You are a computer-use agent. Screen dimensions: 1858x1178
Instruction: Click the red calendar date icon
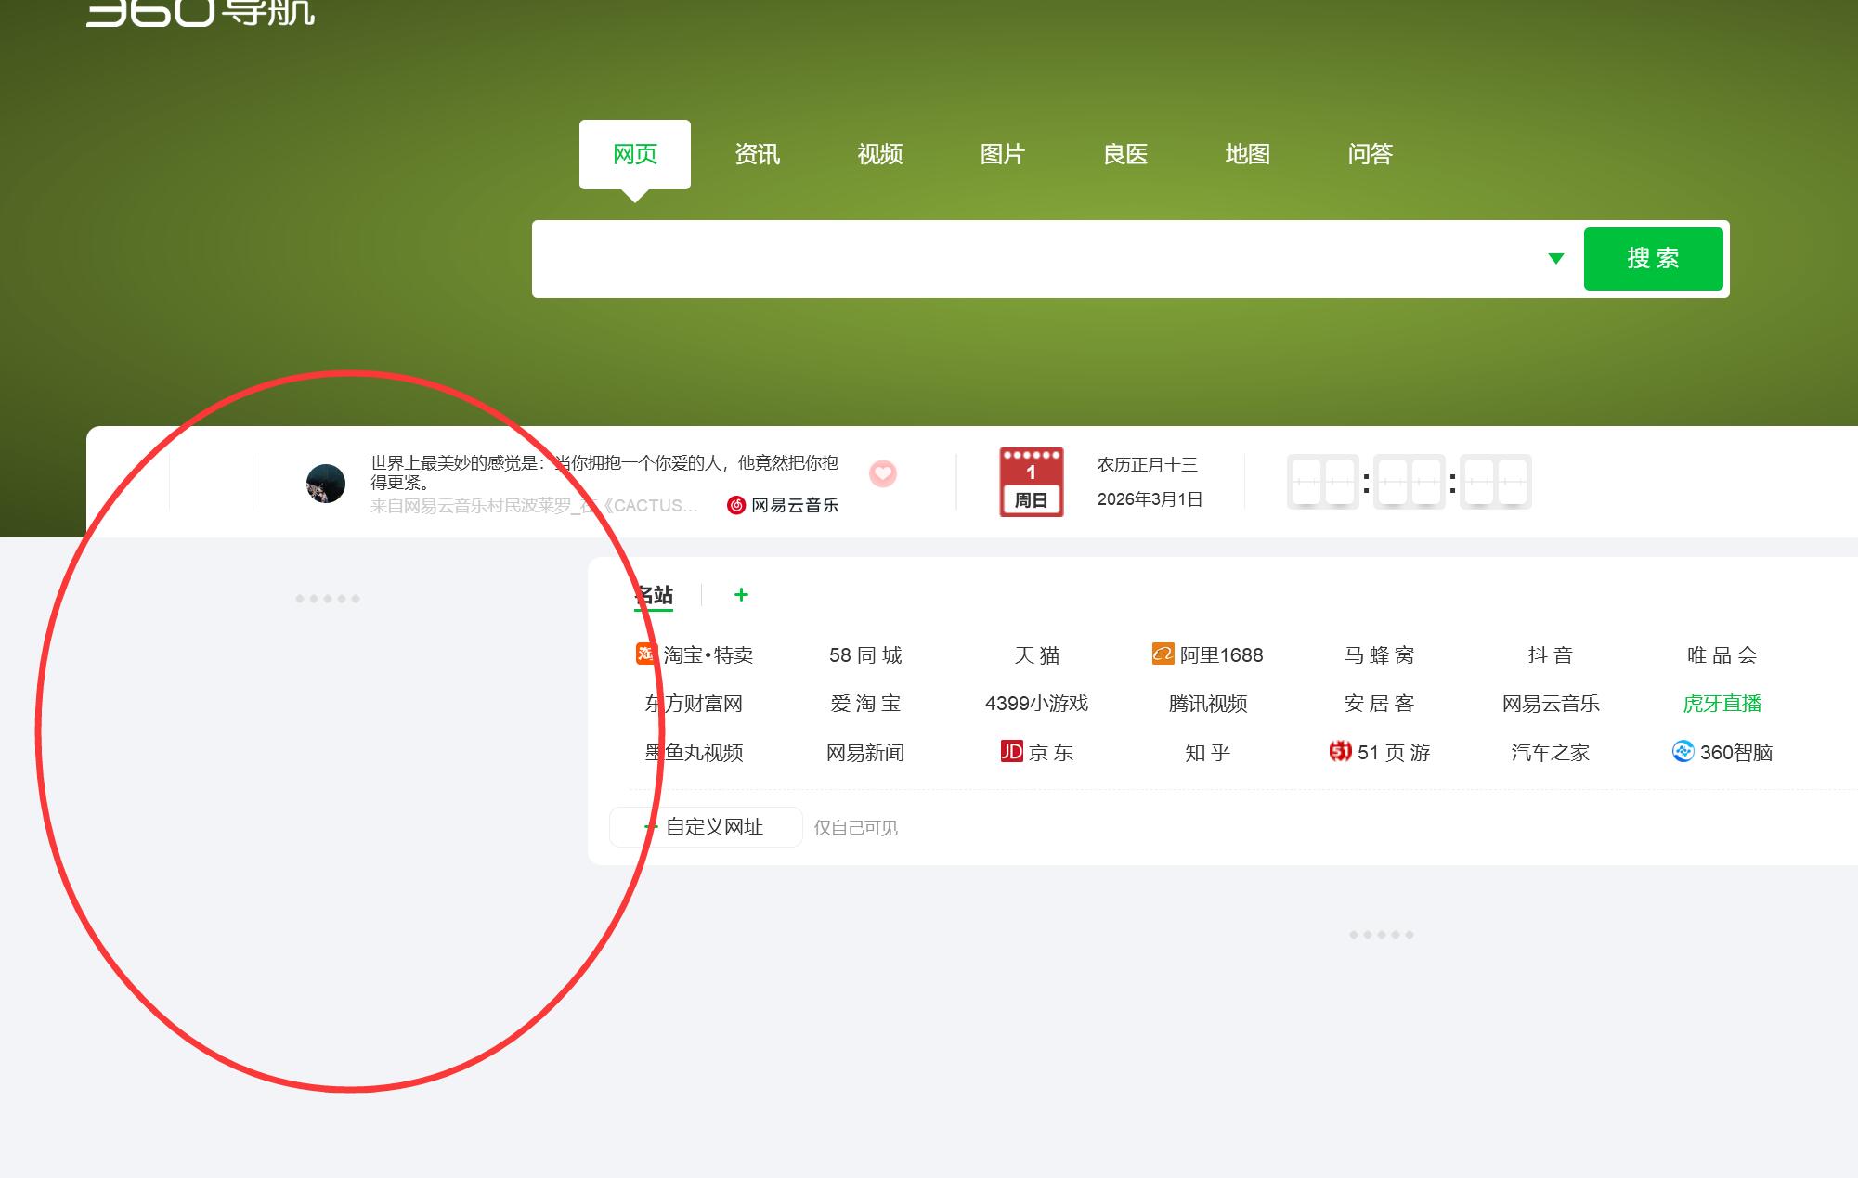click(1031, 482)
